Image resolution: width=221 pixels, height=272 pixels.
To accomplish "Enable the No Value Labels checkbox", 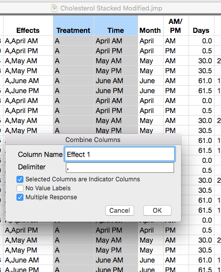I will 20,188.
